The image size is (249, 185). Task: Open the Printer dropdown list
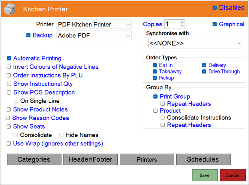point(128,24)
